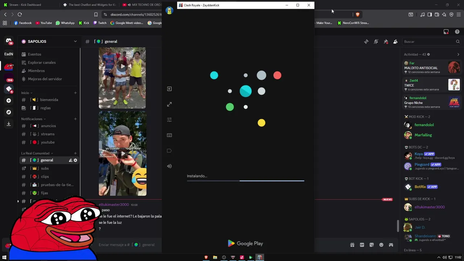Open Discord inbox icon at top right
The width and height of the screenshot is (464, 261).
[446, 32]
